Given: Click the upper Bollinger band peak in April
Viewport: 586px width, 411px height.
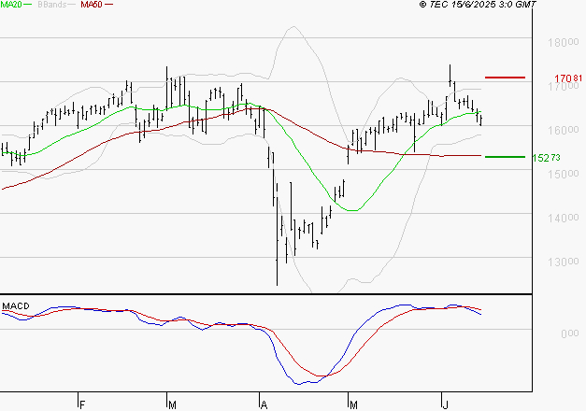Looking at the screenshot, I should [x=293, y=27].
